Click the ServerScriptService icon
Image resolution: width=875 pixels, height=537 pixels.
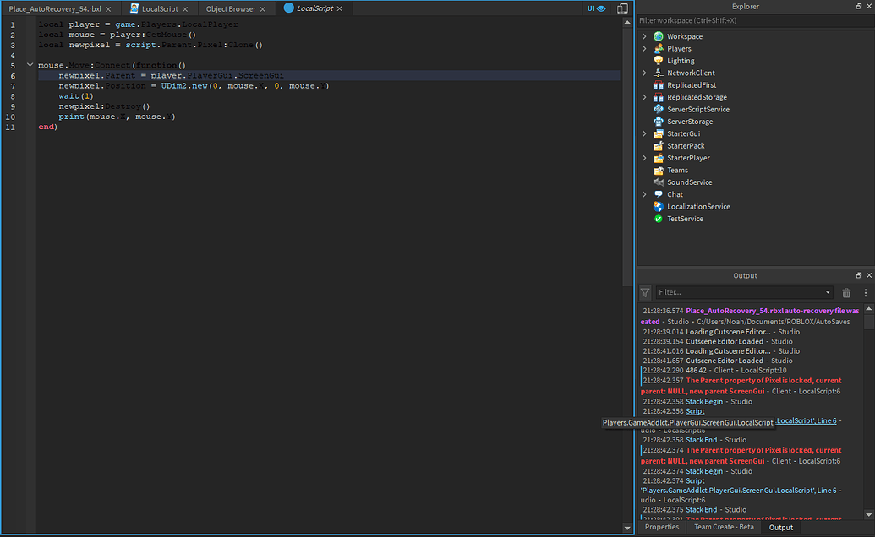(x=659, y=109)
